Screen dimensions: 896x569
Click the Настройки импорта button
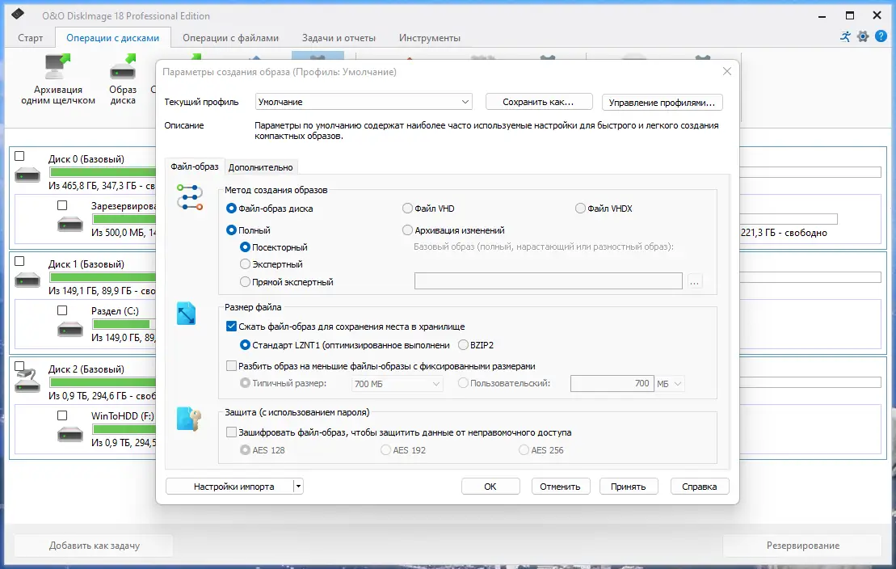229,487
